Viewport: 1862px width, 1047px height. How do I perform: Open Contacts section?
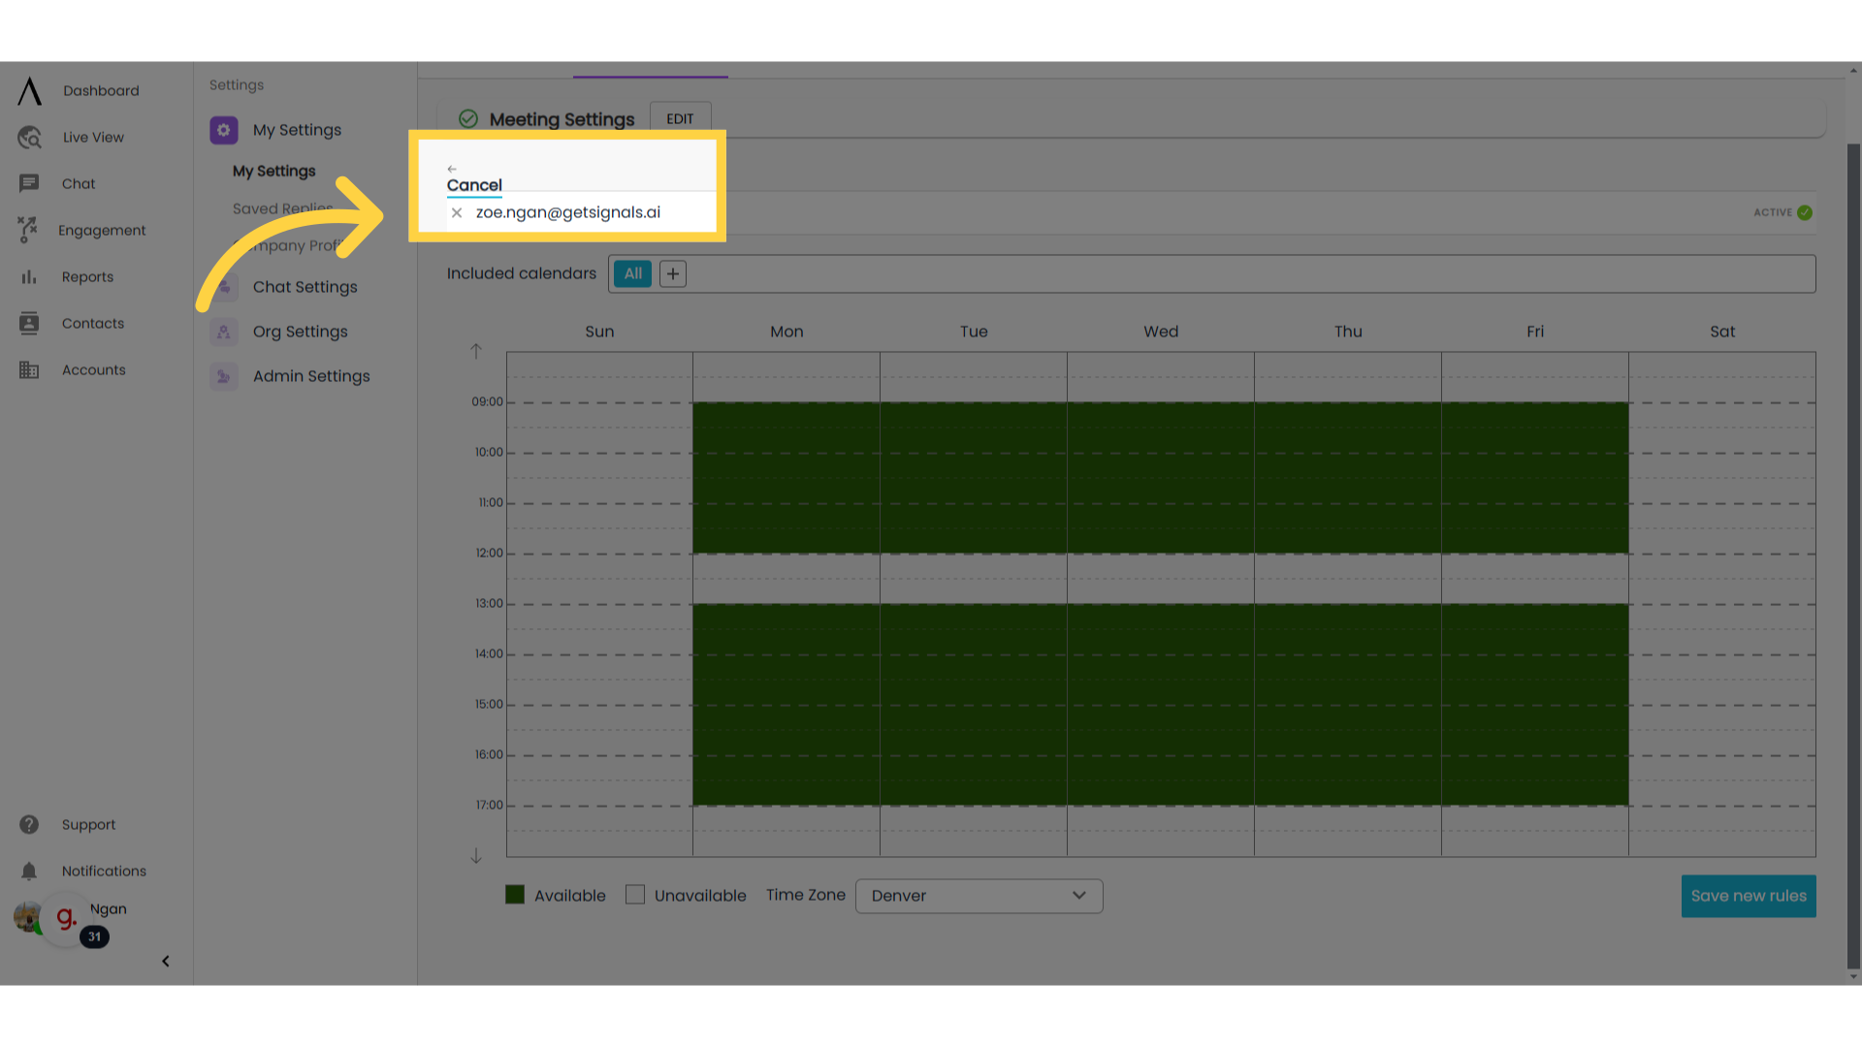(x=92, y=322)
